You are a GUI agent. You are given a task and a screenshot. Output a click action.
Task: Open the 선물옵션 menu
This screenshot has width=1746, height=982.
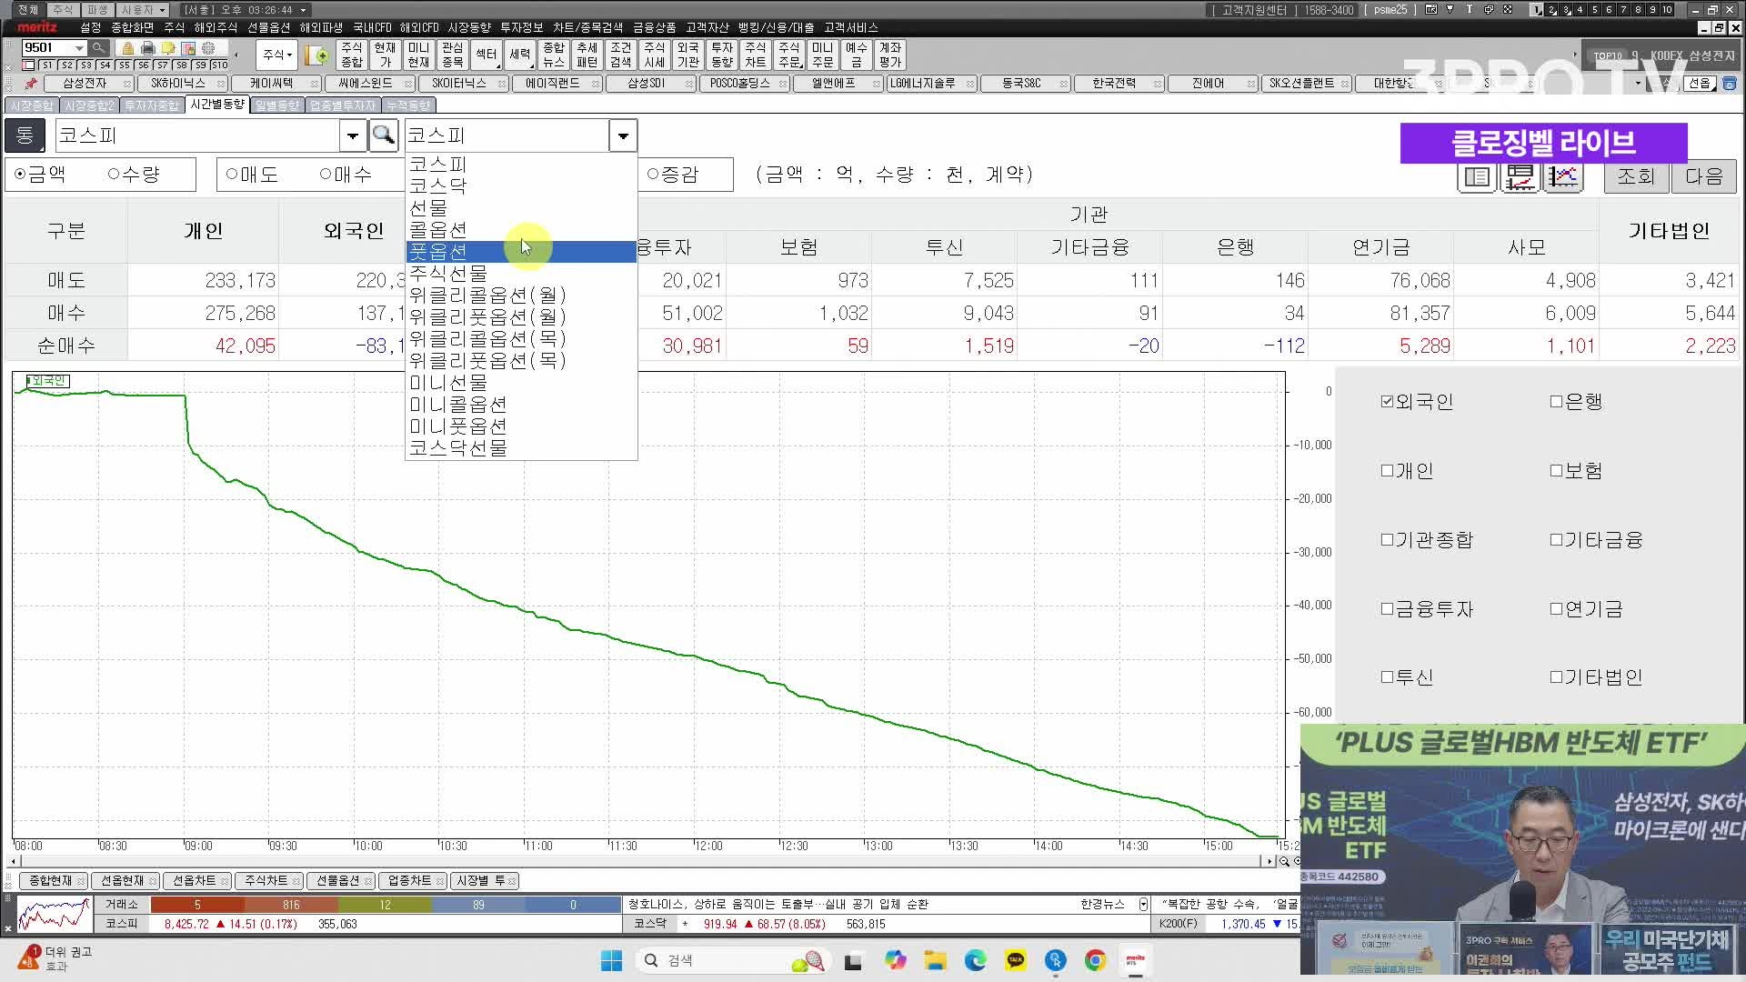point(269,27)
